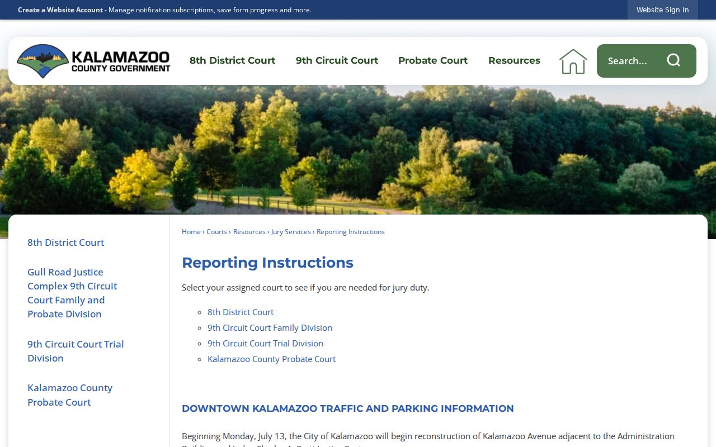Screen dimensions: 716x447
Task: Go to Resources in the breadcrumb
Action: pos(249,232)
